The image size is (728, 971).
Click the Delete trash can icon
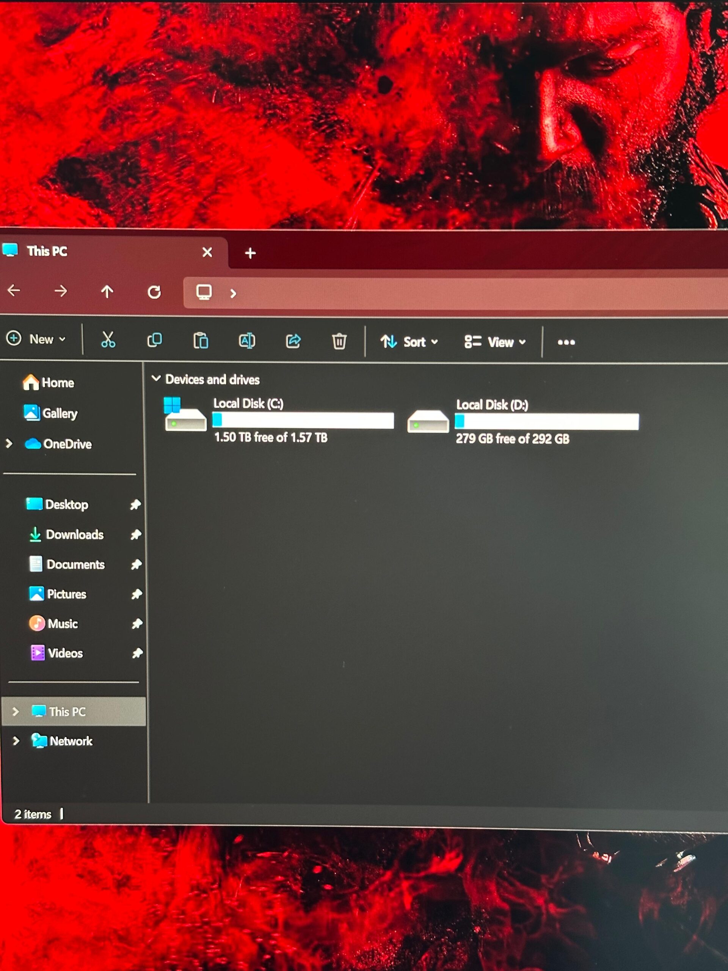pos(339,341)
